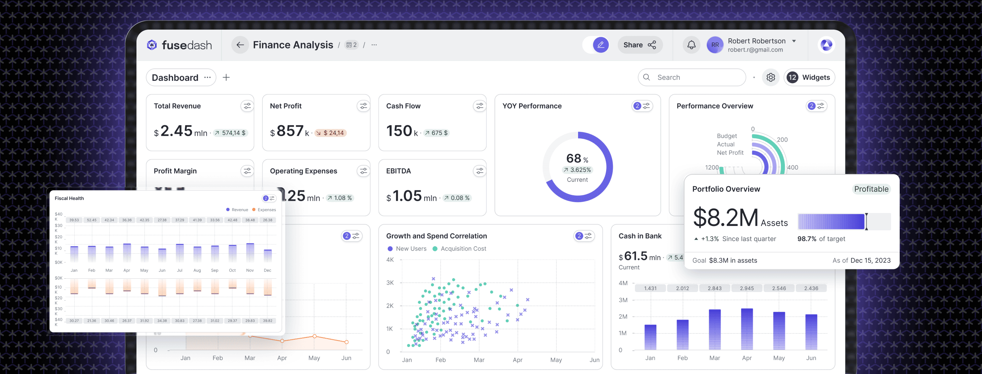Click the Total Revenue change badge 574,14 $
Image resolution: width=982 pixels, height=374 pixels.
coord(230,133)
